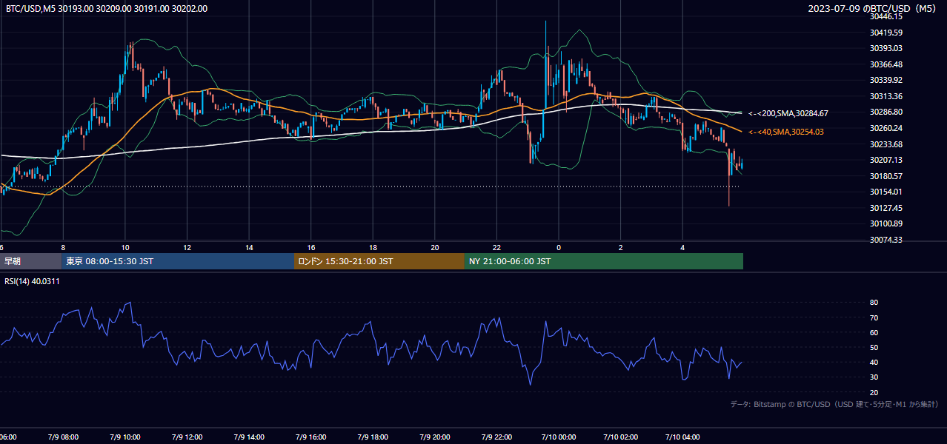This screenshot has height=444, width=947.
Task: Click RSI axis level 70
Action: point(874,317)
